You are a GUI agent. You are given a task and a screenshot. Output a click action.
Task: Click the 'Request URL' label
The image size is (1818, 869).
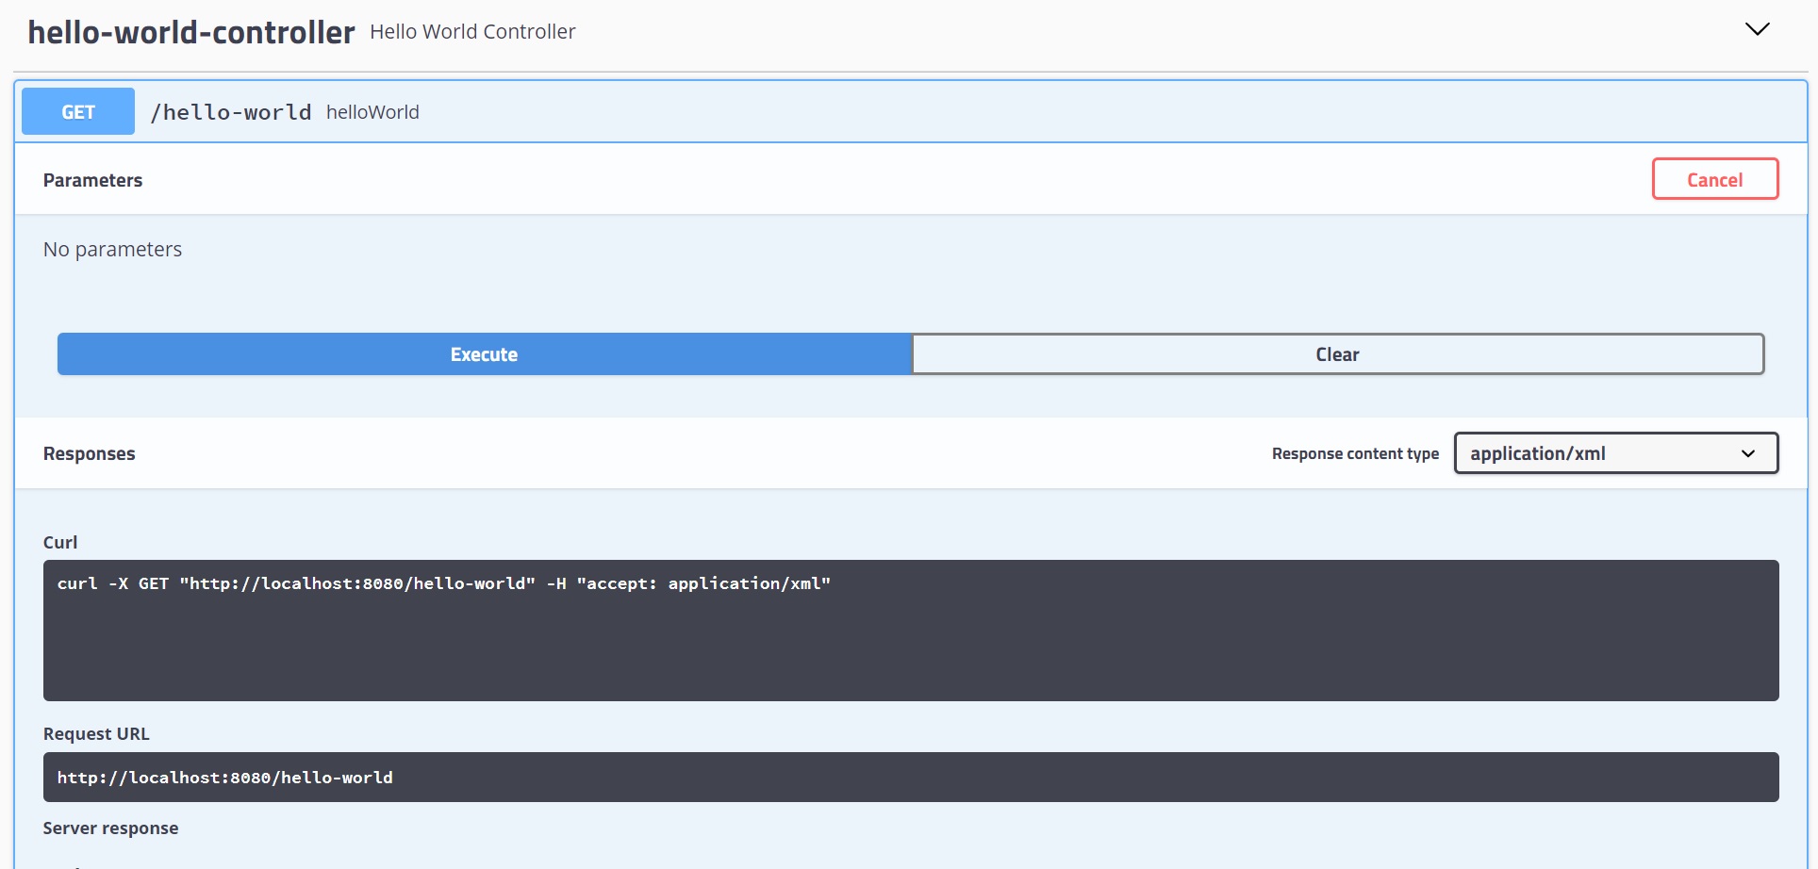coord(96,733)
